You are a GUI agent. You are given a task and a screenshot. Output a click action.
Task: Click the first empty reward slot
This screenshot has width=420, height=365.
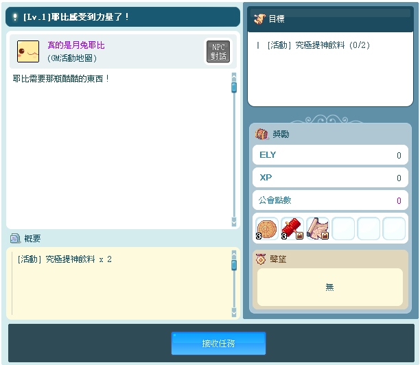tap(343, 228)
